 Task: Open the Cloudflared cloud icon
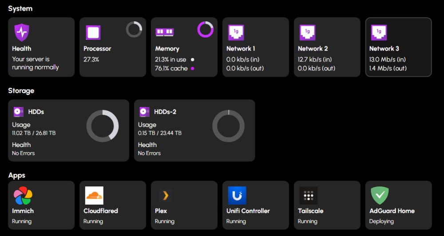pyautogui.click(x=94, y=195)
